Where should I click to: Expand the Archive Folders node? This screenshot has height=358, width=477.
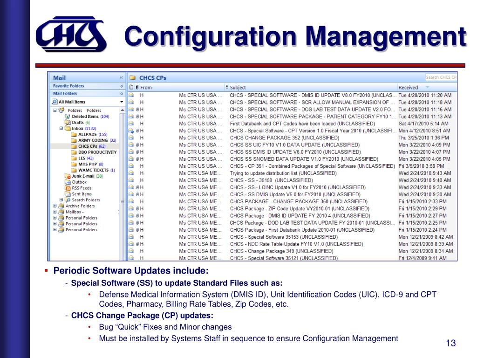pos(55,206)
